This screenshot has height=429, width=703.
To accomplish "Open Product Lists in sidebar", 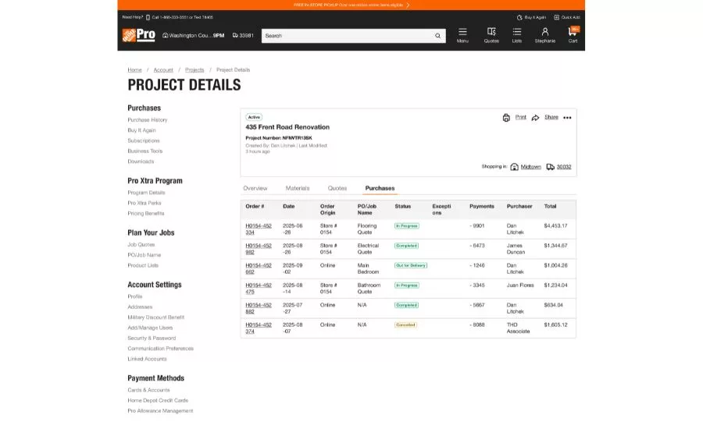I will coord(143,265).
